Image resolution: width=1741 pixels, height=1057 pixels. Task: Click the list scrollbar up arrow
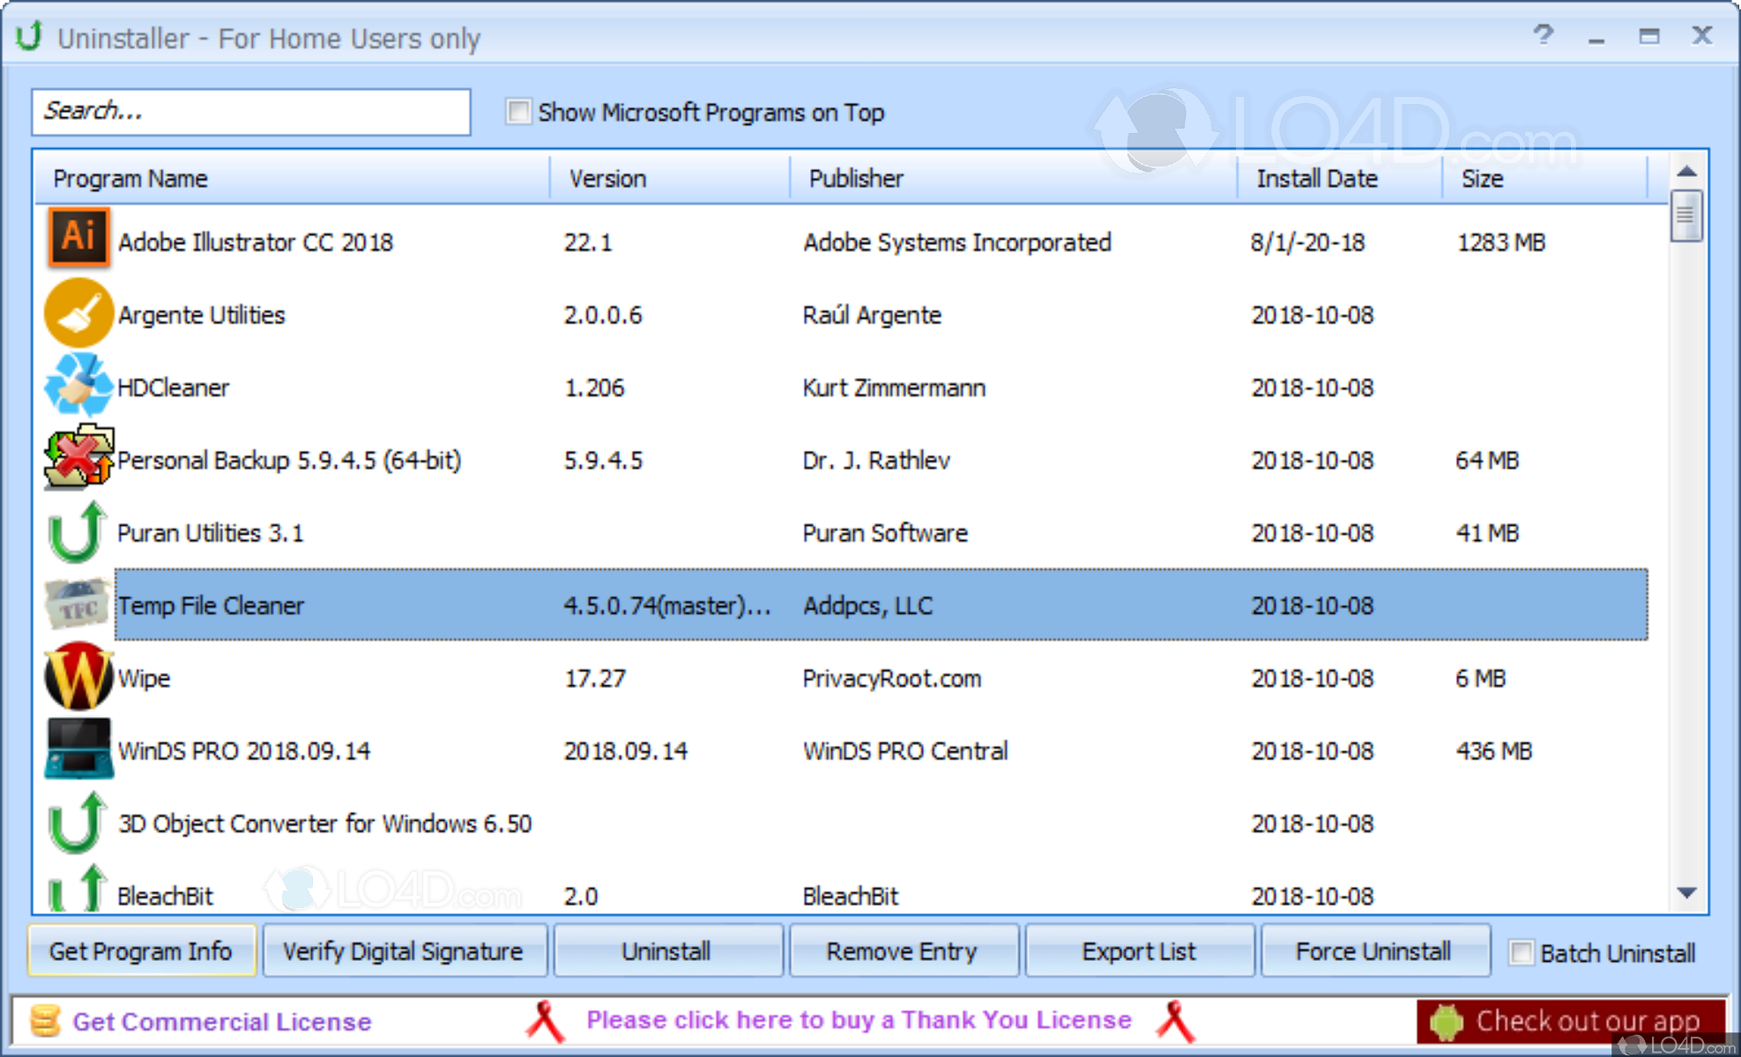(x=1686, y=171)
